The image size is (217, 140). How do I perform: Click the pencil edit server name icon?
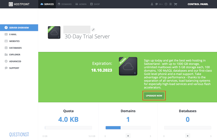(x=93, y=30)
